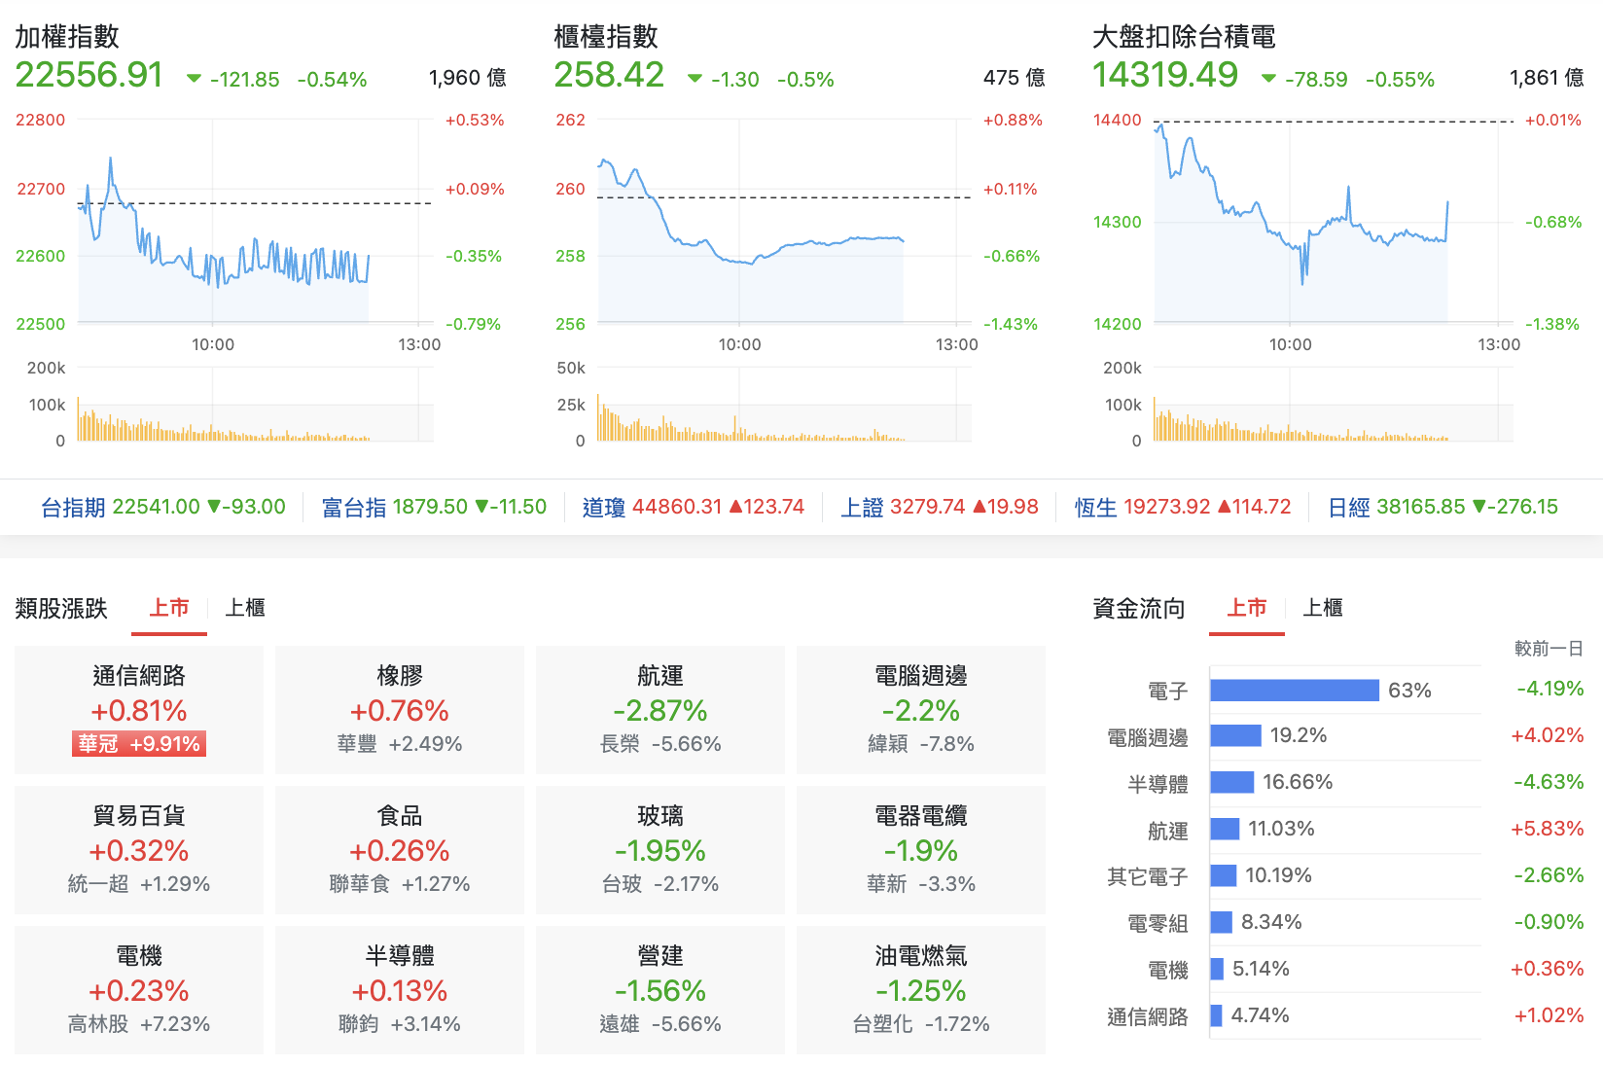The height and width of the screenshot is (1066, 1603).
Task: Click the 電子 63% funding flow bar
Action: 1294,691
